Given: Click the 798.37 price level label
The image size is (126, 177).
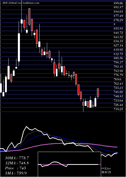Looking at the screenshot, I should 118,62.
